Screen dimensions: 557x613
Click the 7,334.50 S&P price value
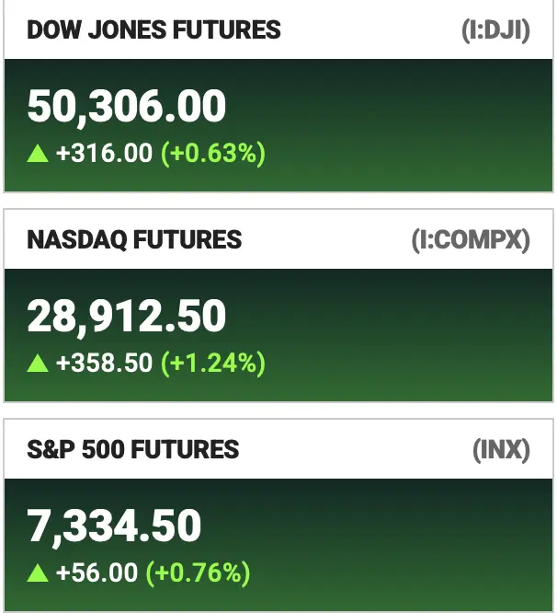[x=114, y=526]
